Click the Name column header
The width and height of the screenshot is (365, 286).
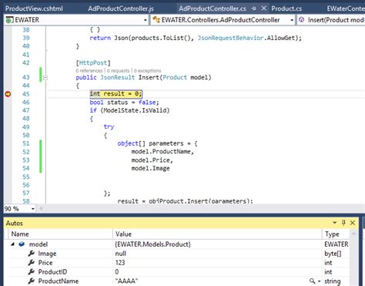coord(20,234)
